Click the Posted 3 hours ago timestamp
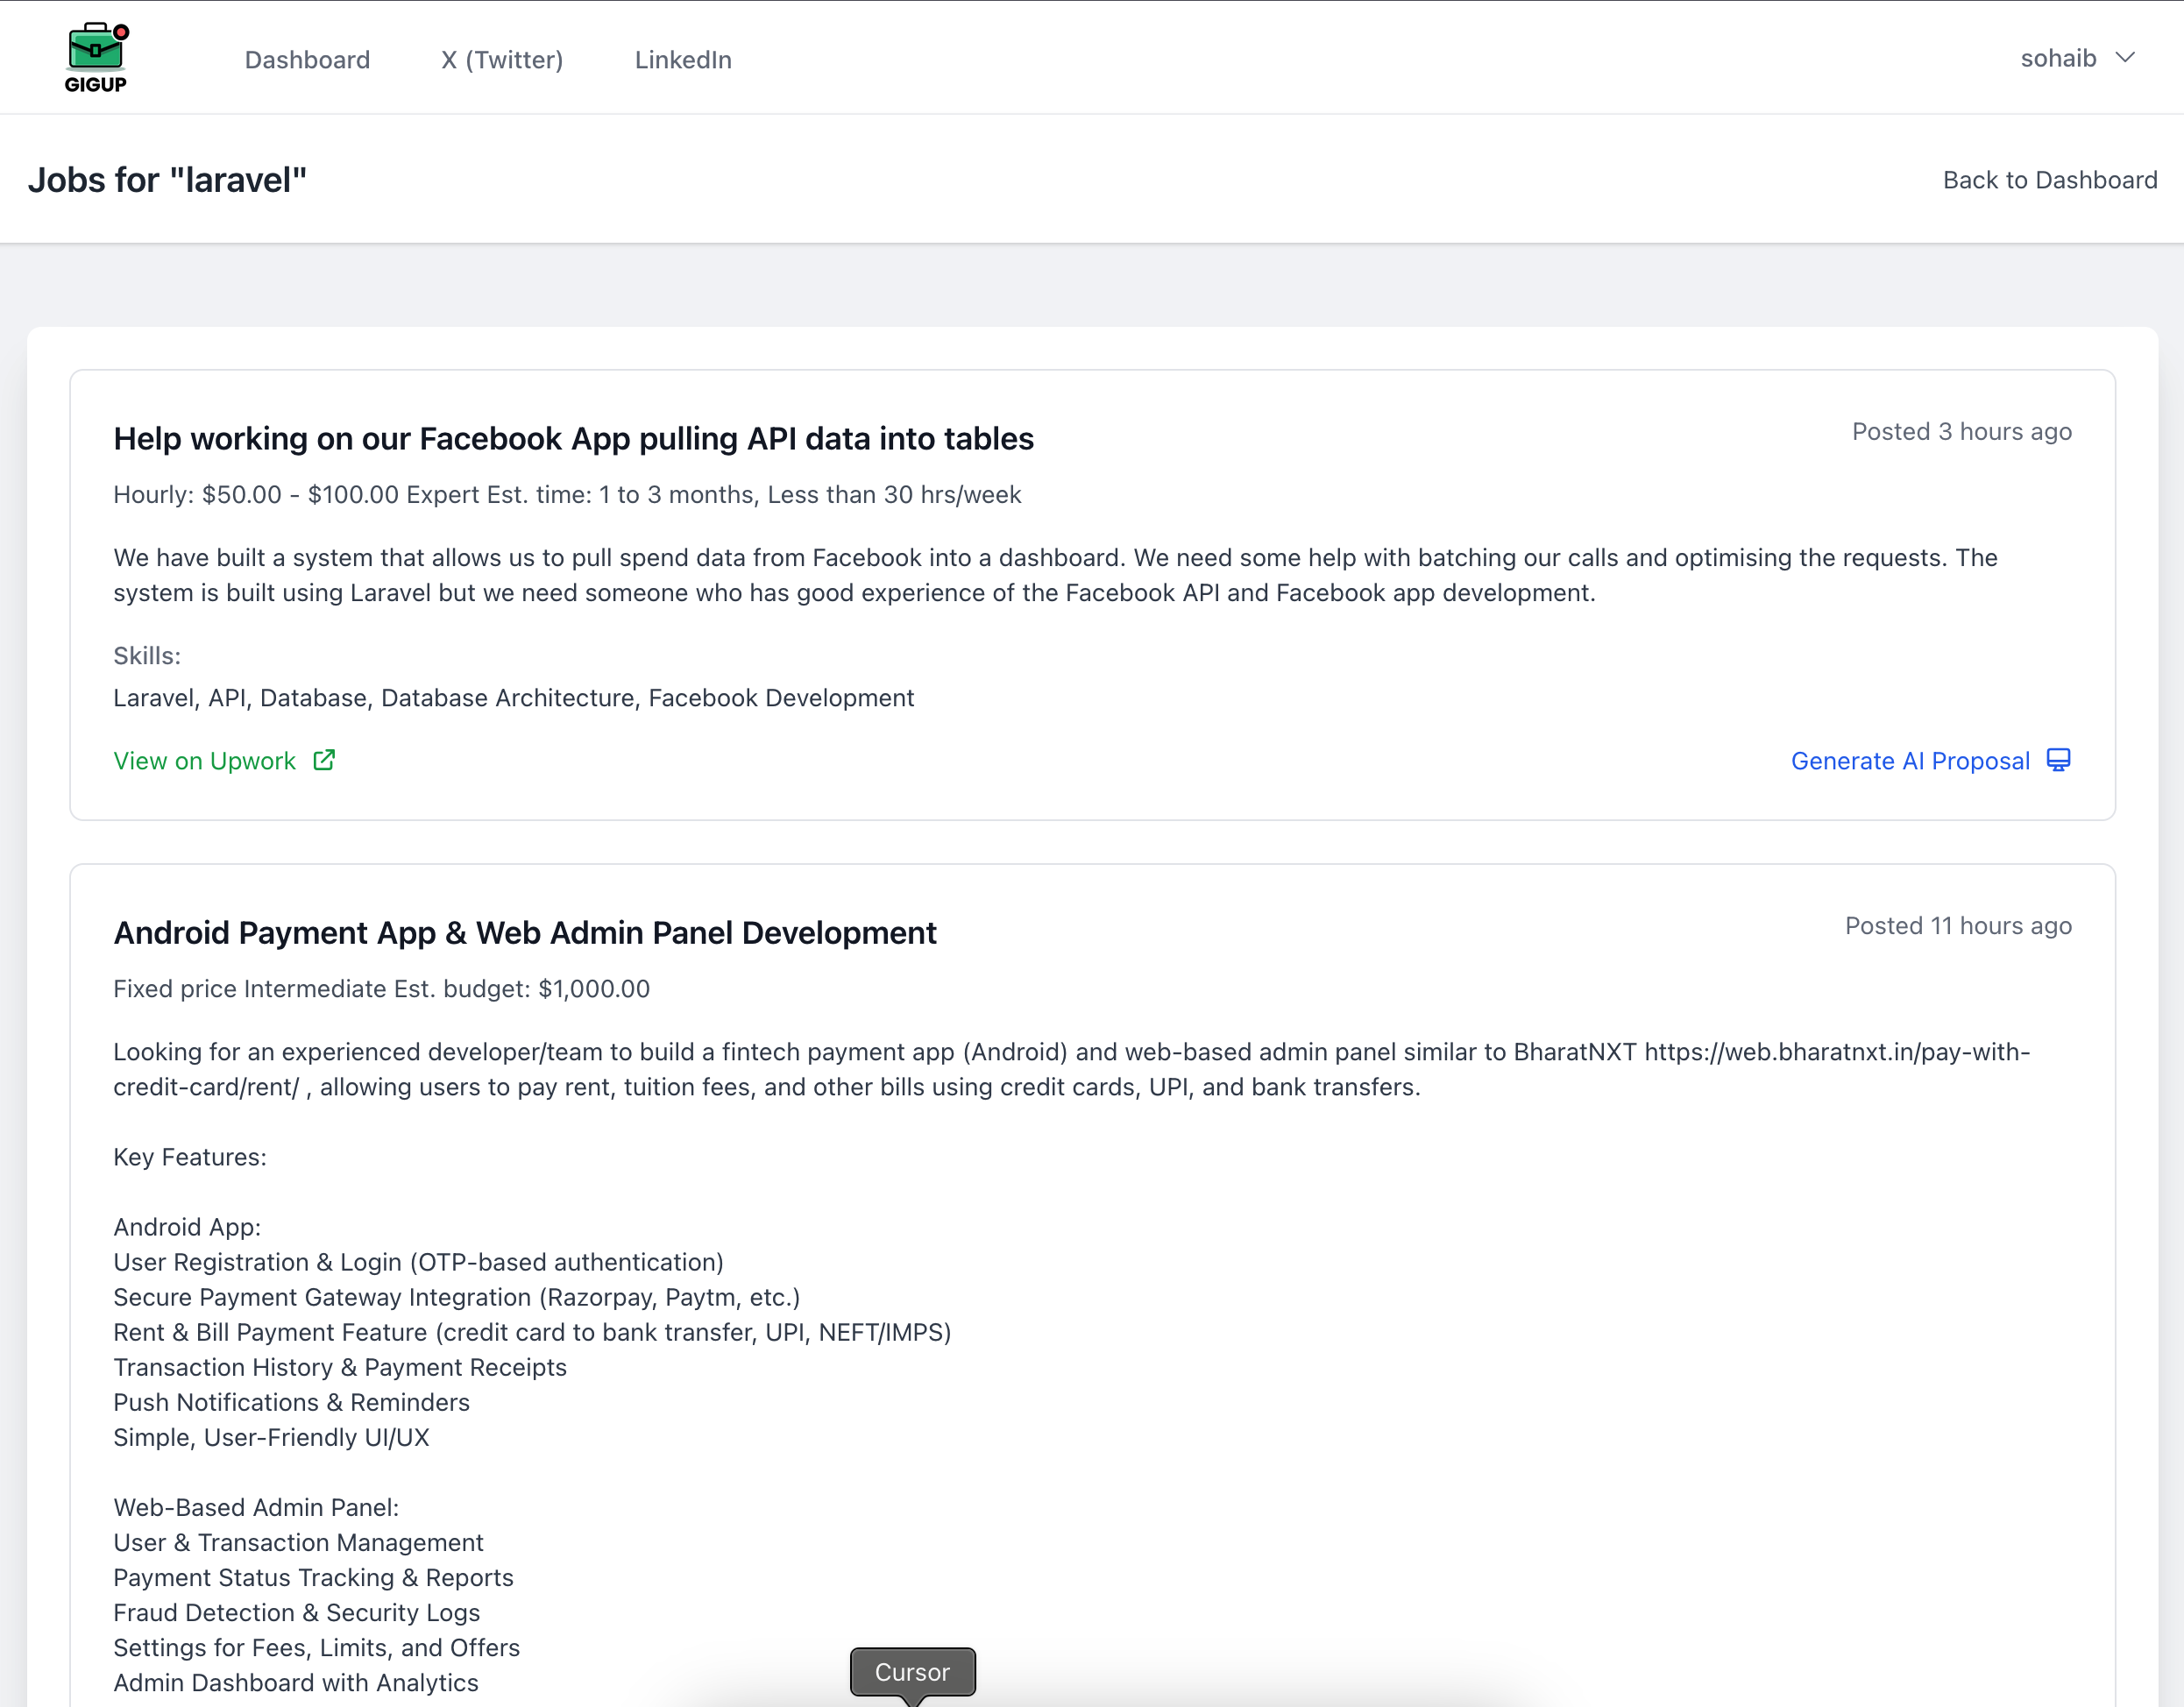This screenshot has width=2184, height=1707. 1961,432
